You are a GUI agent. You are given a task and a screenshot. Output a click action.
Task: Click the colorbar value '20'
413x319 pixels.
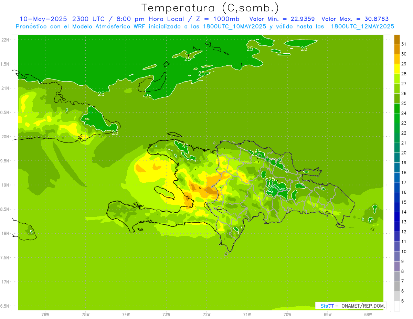[x=404, y=153]
